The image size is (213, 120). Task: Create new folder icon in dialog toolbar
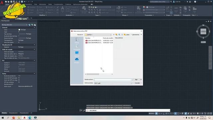tap(125, 35)
